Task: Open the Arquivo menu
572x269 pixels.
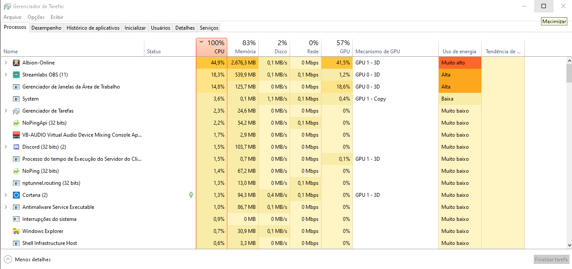Action: coord(12,17)
